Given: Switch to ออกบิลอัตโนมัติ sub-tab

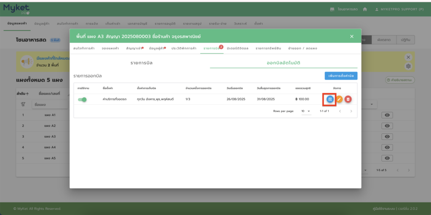Looking at the screenshot, I should (283, 63).
